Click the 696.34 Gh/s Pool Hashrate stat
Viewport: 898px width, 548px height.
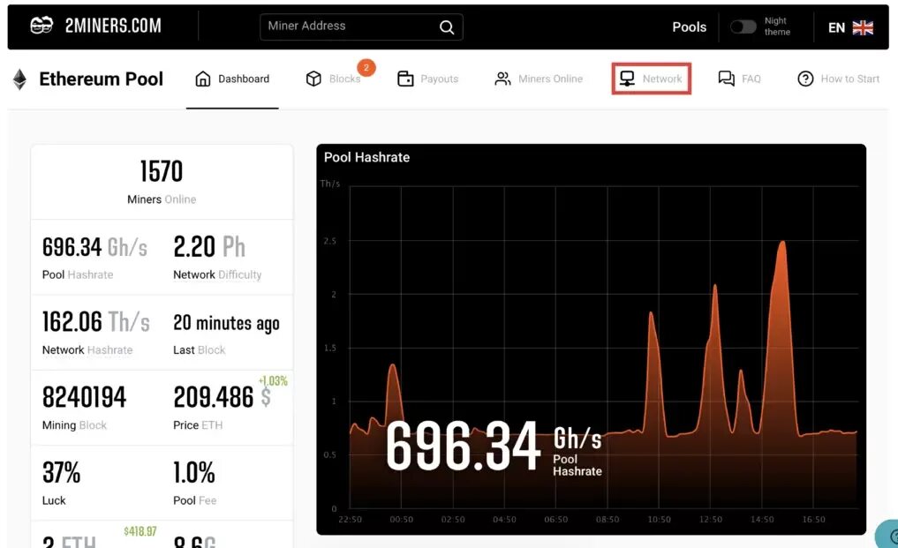[x=95, y=257]
